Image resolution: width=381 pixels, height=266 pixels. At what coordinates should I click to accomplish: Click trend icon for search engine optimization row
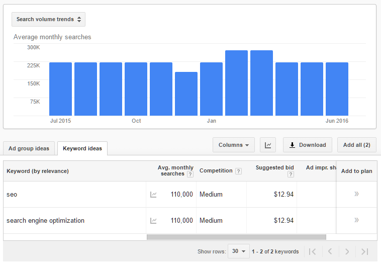pyautogui.click(x=153, y=221)
